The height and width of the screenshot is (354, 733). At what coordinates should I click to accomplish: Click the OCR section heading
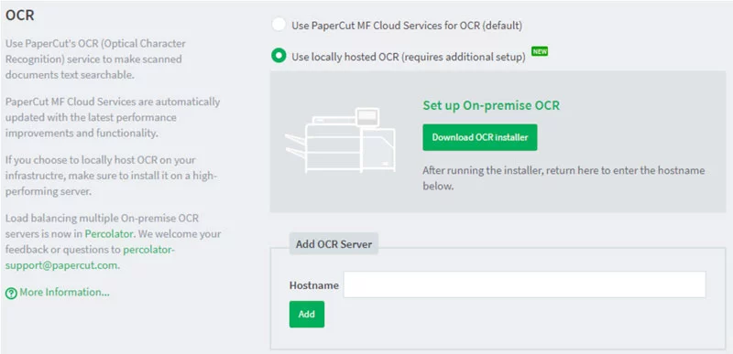coord(19,15)
